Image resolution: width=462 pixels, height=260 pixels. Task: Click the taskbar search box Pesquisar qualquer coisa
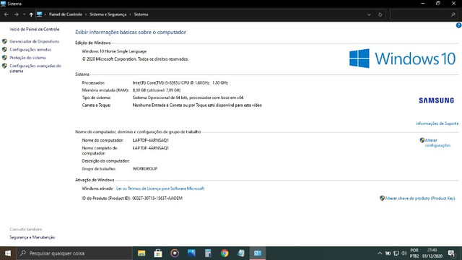pyautogui.click(x=74, y=253)
